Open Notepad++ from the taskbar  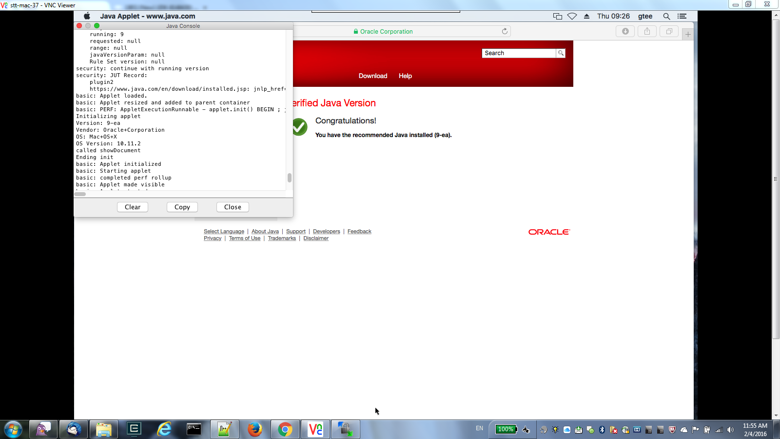(225, 429)
